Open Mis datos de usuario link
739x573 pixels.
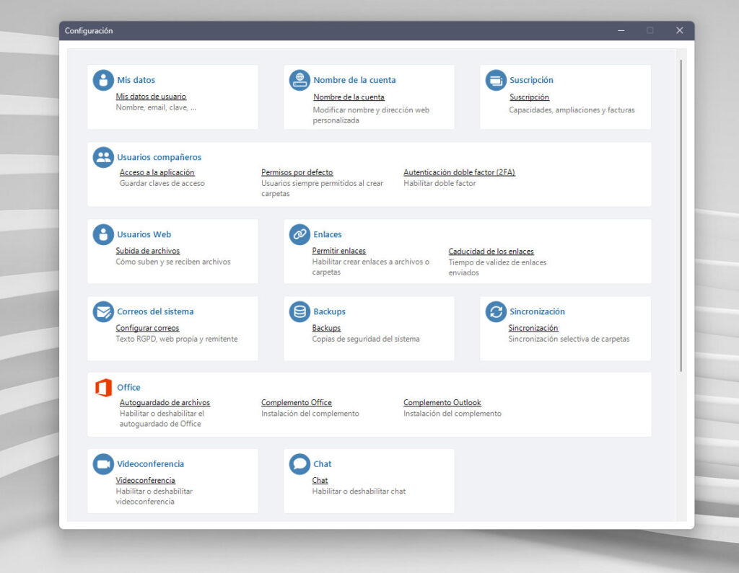point(151,97)
